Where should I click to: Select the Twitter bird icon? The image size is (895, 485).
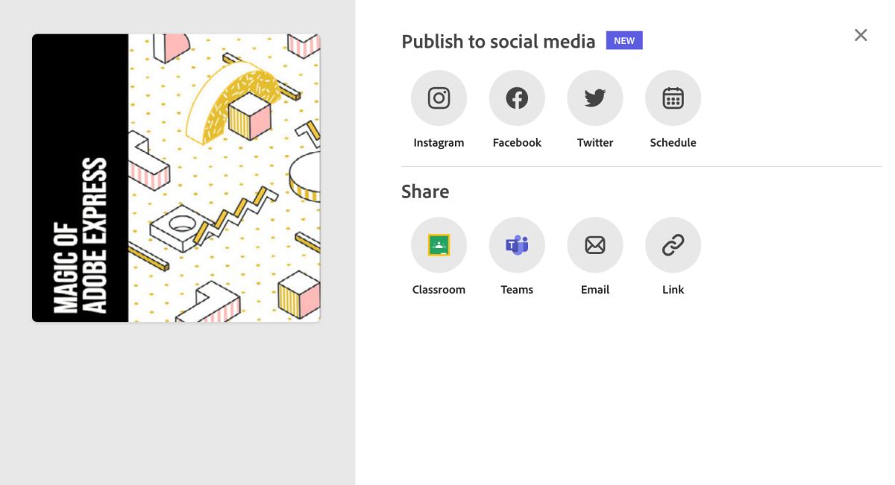click(595, 98)
